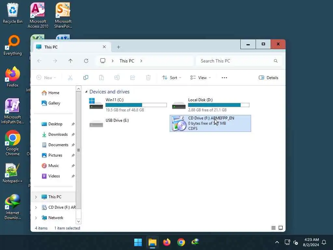Open the New dropdown menu
This screenshot has width=333, height=250.
click(x=46, y=78)
